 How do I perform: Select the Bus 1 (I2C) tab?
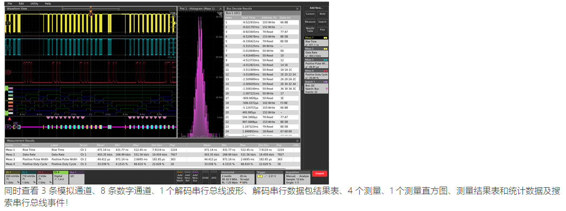click(233, 13)
